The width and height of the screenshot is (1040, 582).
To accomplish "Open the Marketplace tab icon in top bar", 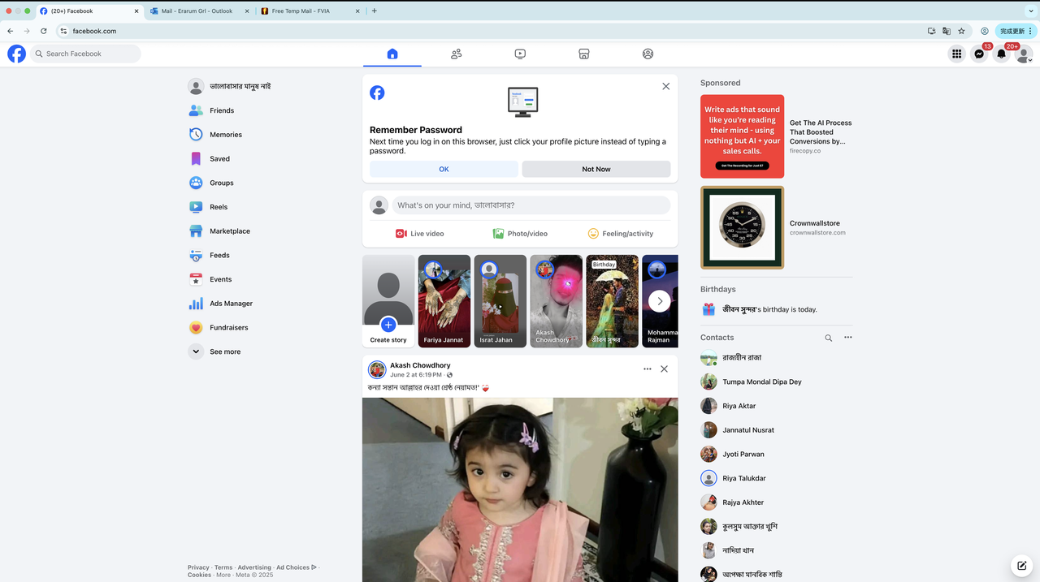I will pos(583,54).
